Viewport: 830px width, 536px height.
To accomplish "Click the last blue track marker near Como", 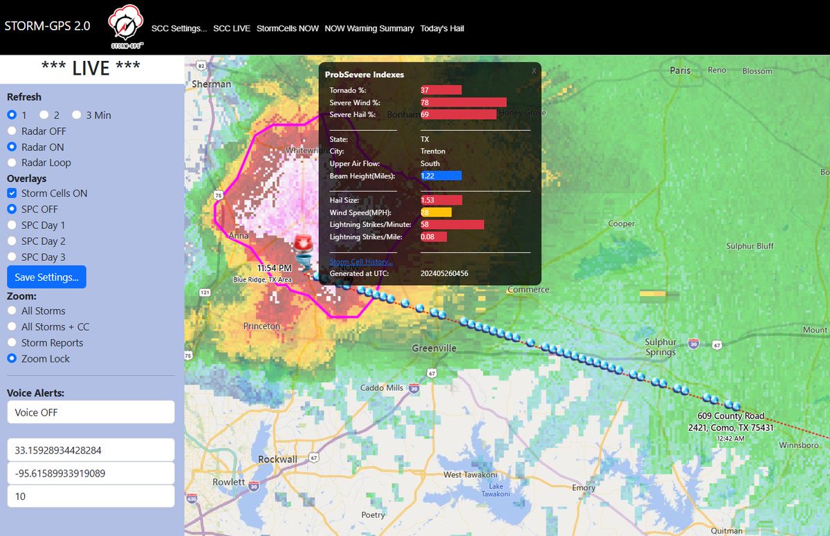I will [737, 406].
